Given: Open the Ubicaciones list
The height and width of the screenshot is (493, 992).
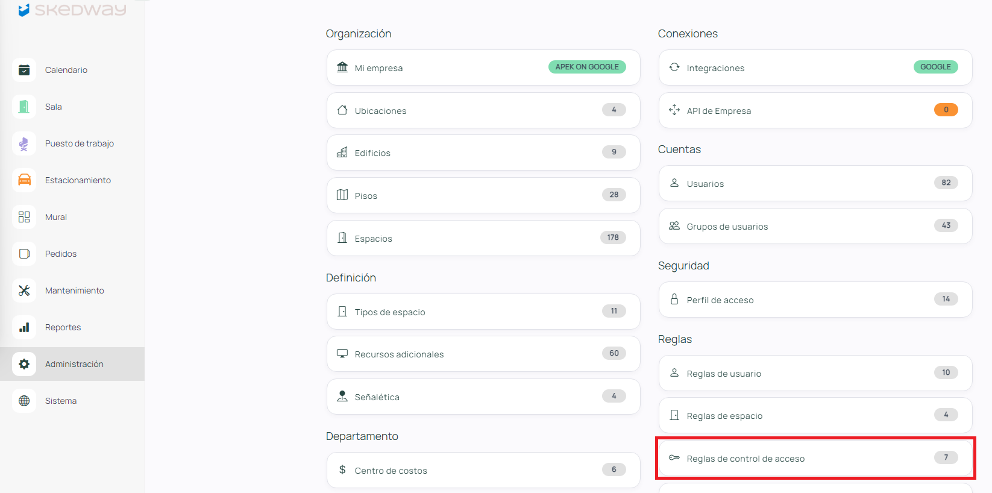Looking at the screenshot, I should pos(483,111).
